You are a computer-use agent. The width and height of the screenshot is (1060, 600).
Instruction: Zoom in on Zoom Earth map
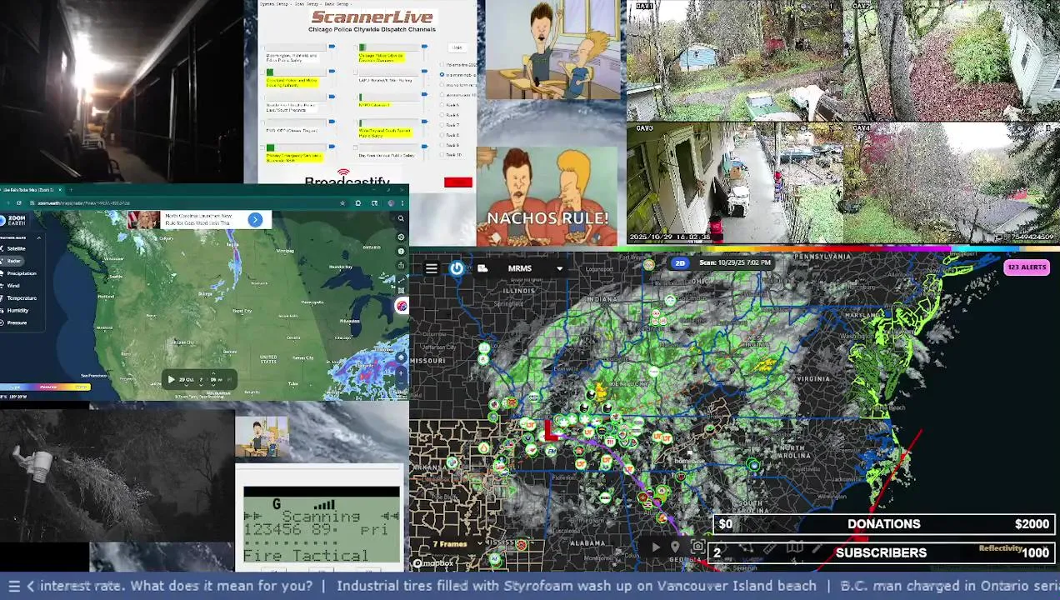pyautogui.click(x=401, y=372)
